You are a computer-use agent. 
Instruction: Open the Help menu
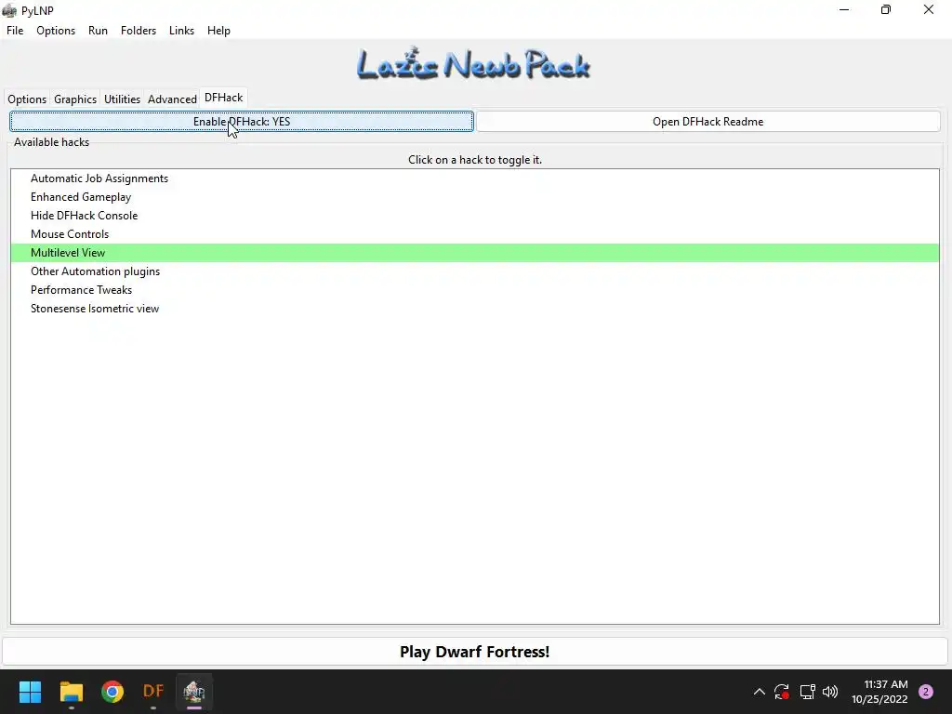pos(218,31)
